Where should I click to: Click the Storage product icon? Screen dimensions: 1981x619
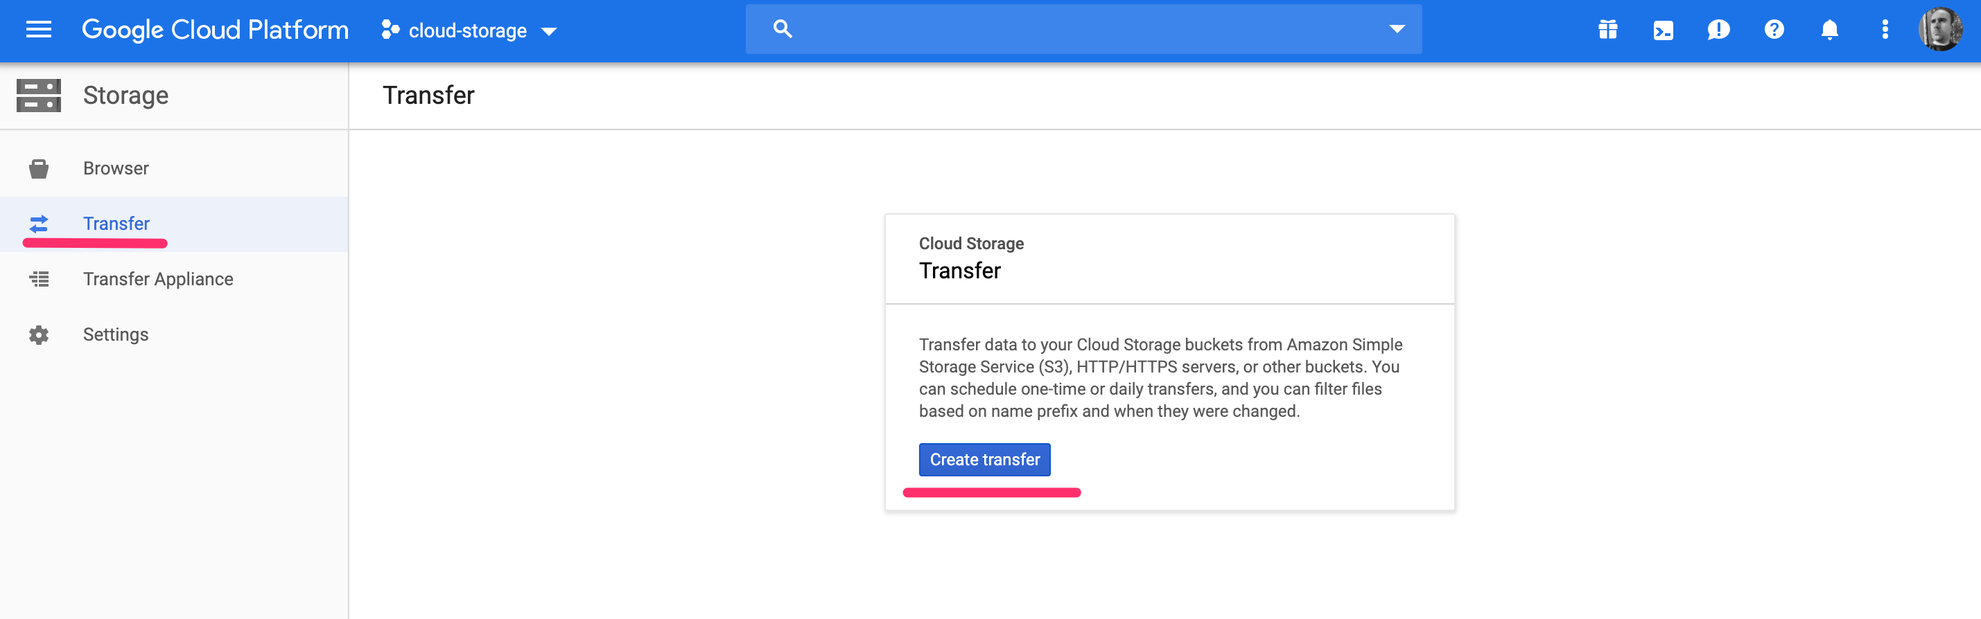coord(38,96)
